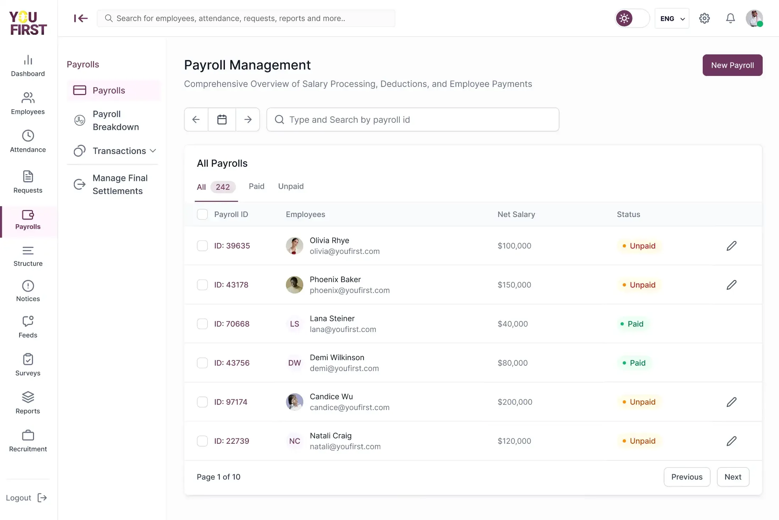Image resolution: width=779 pixels, height=520 pixels.
Task: Go to next payroll period arrow
Action: (248, 120)
